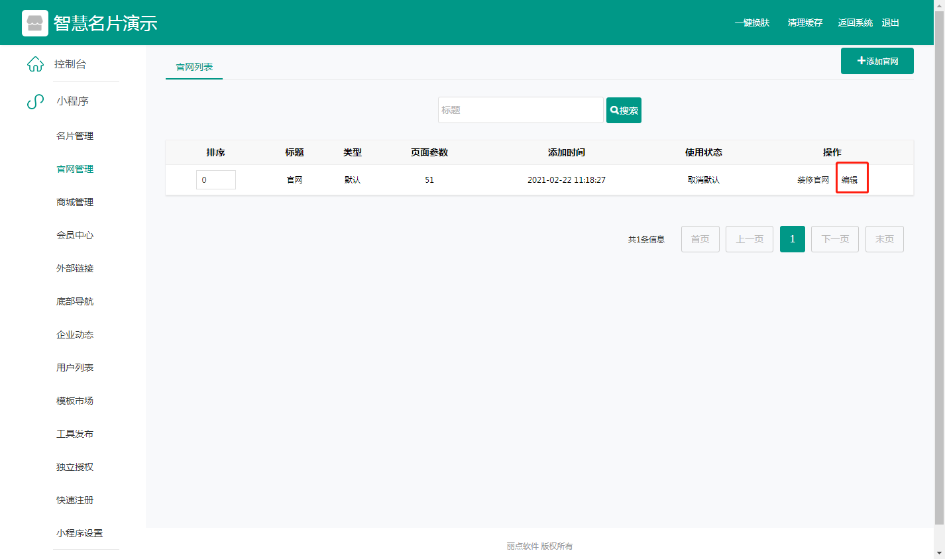Click the 默认 type cell

[x=353, y=180]
